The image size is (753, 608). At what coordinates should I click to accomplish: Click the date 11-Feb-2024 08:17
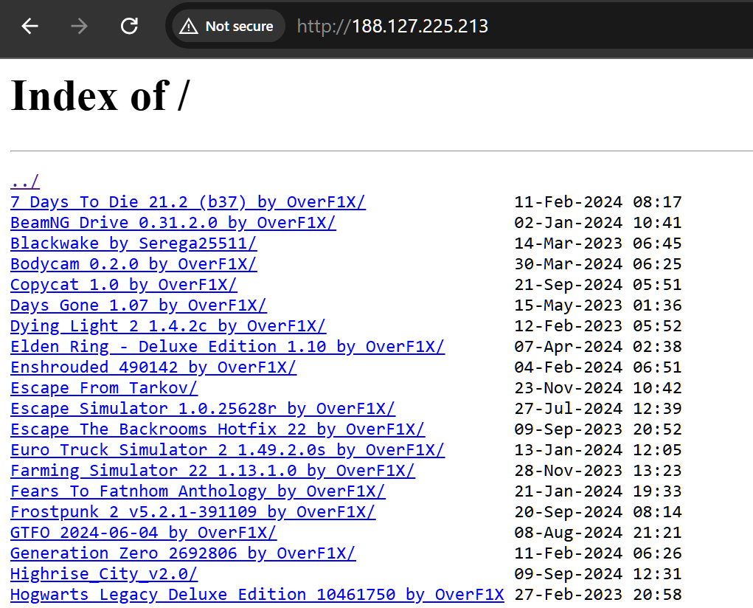point(598,202)
